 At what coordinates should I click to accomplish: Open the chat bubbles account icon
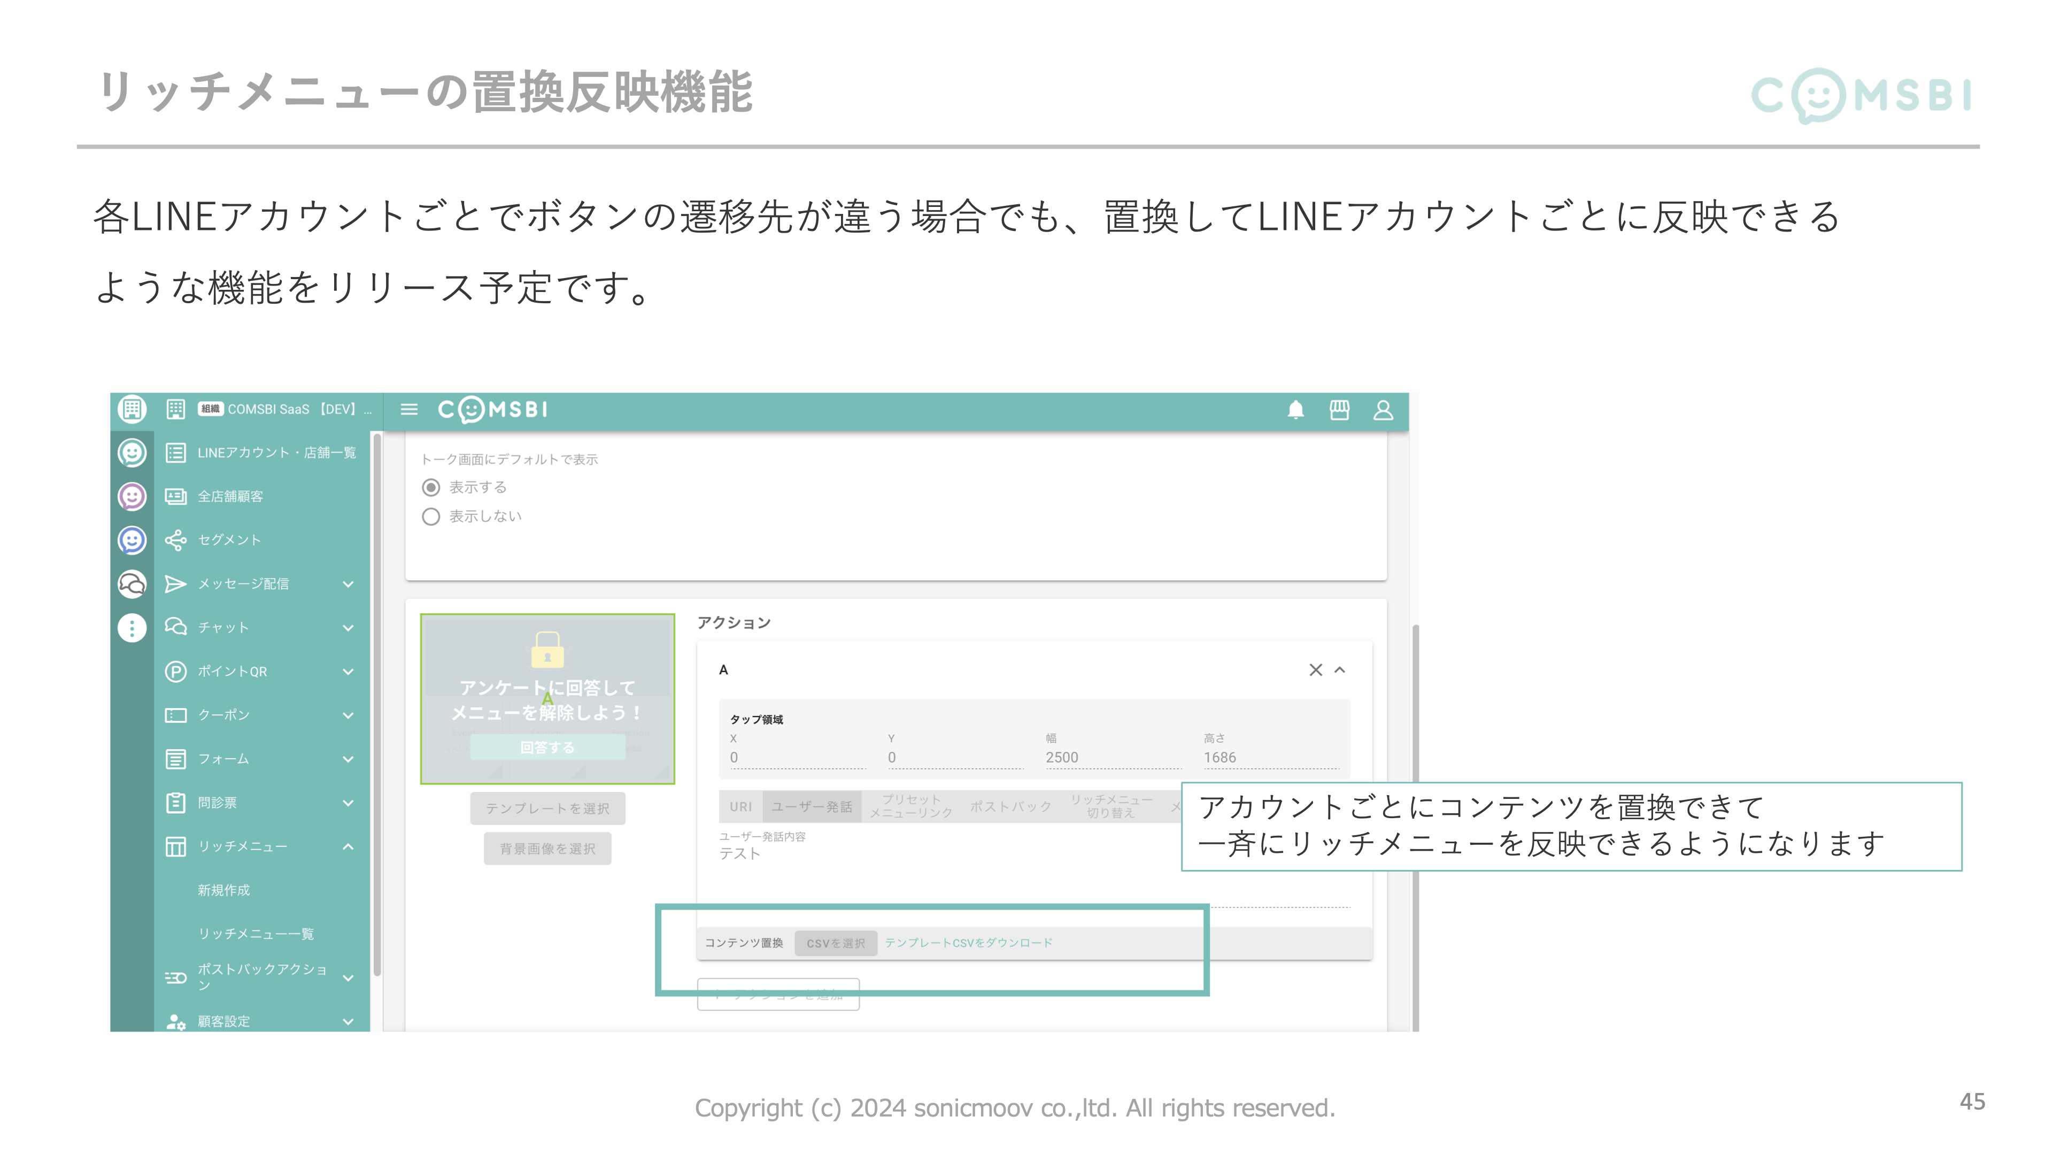(132, 584)
